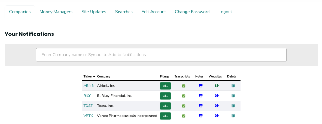Viewport: 322px width, 124px height.
Task: Open the Change Password tab
Action: [192, 12]
